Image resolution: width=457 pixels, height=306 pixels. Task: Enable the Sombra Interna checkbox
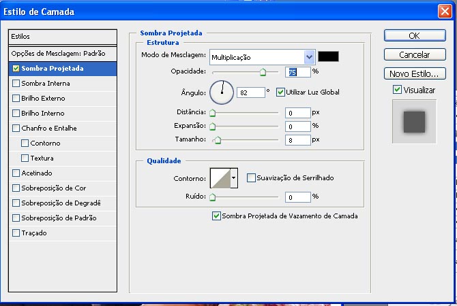click(x=16, y=84)
